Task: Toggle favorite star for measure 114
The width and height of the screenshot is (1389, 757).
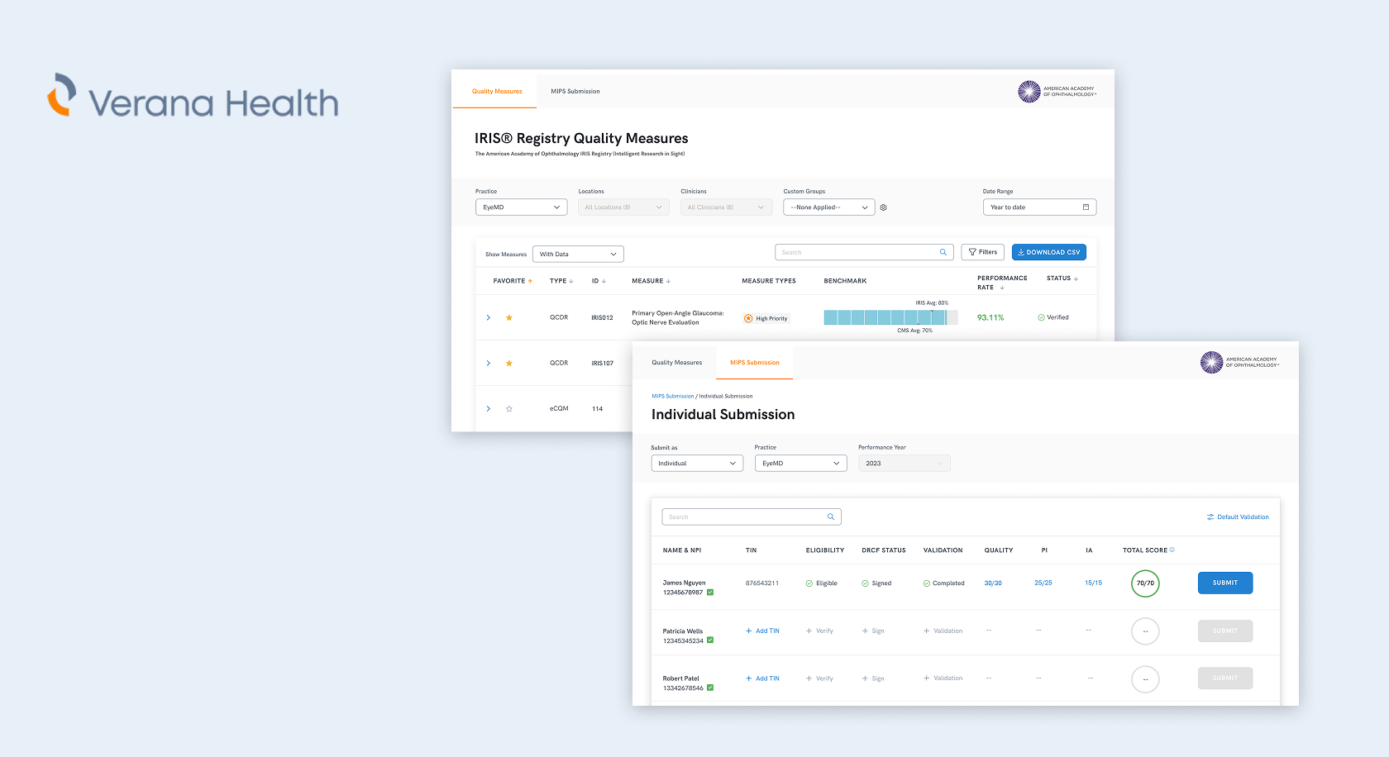Action: pos(509,408)
